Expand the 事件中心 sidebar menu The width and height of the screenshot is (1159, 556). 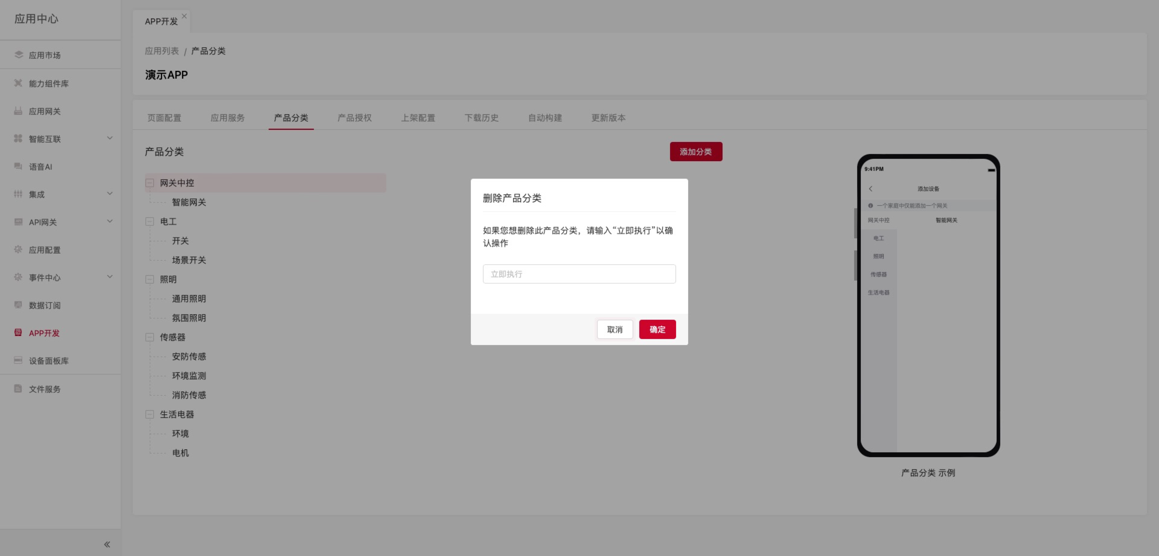click(110, 277)
